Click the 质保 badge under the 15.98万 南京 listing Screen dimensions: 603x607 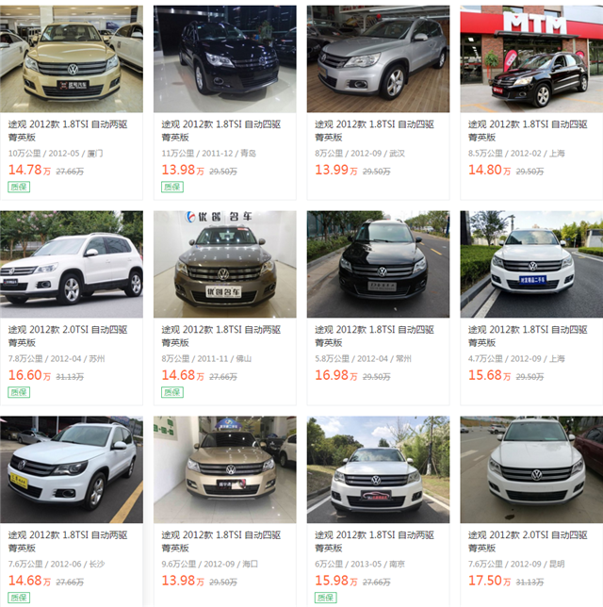click(x=325, y=598)
